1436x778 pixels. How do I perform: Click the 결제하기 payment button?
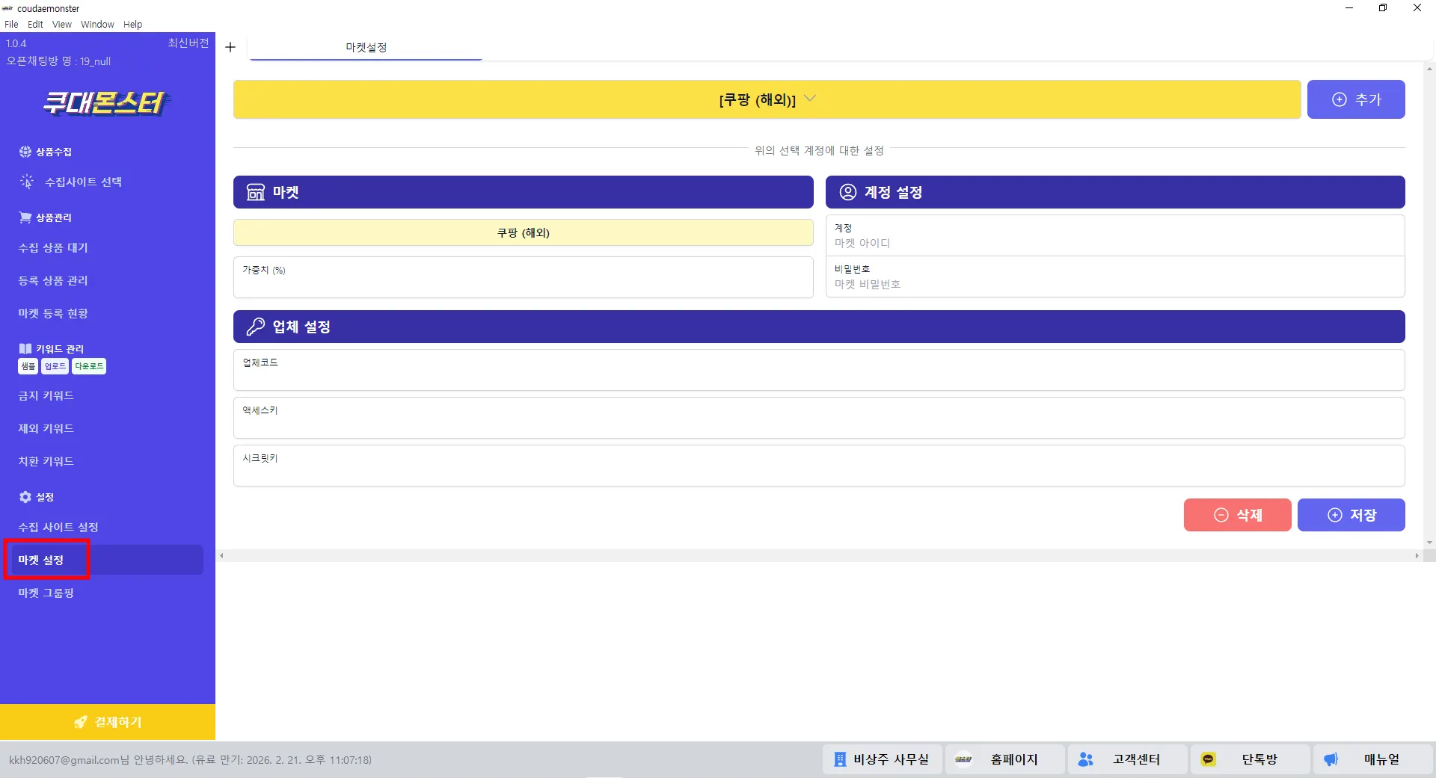tap(108, 722)
